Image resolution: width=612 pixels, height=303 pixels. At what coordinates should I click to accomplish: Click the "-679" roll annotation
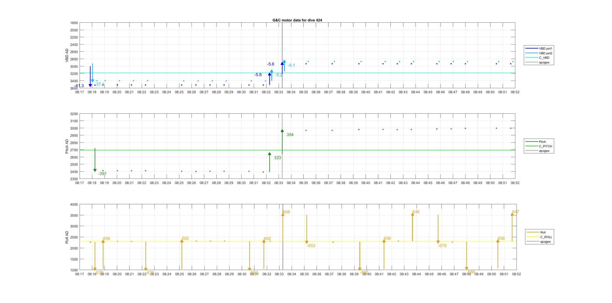click(x=442, y=246)
